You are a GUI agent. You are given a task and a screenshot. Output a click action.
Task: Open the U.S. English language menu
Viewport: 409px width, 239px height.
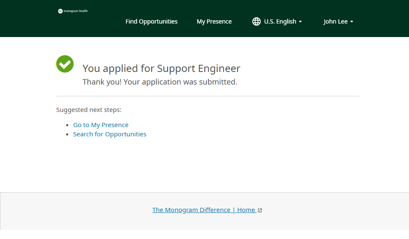pyautogui.click(x=280, y=21)
